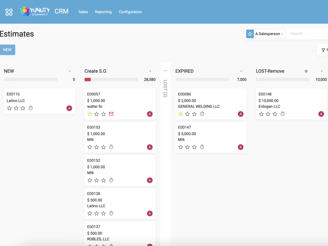This screenshot has width=328, height=246.
Task: Set second priority star on E00153
Action: point(97,147)
